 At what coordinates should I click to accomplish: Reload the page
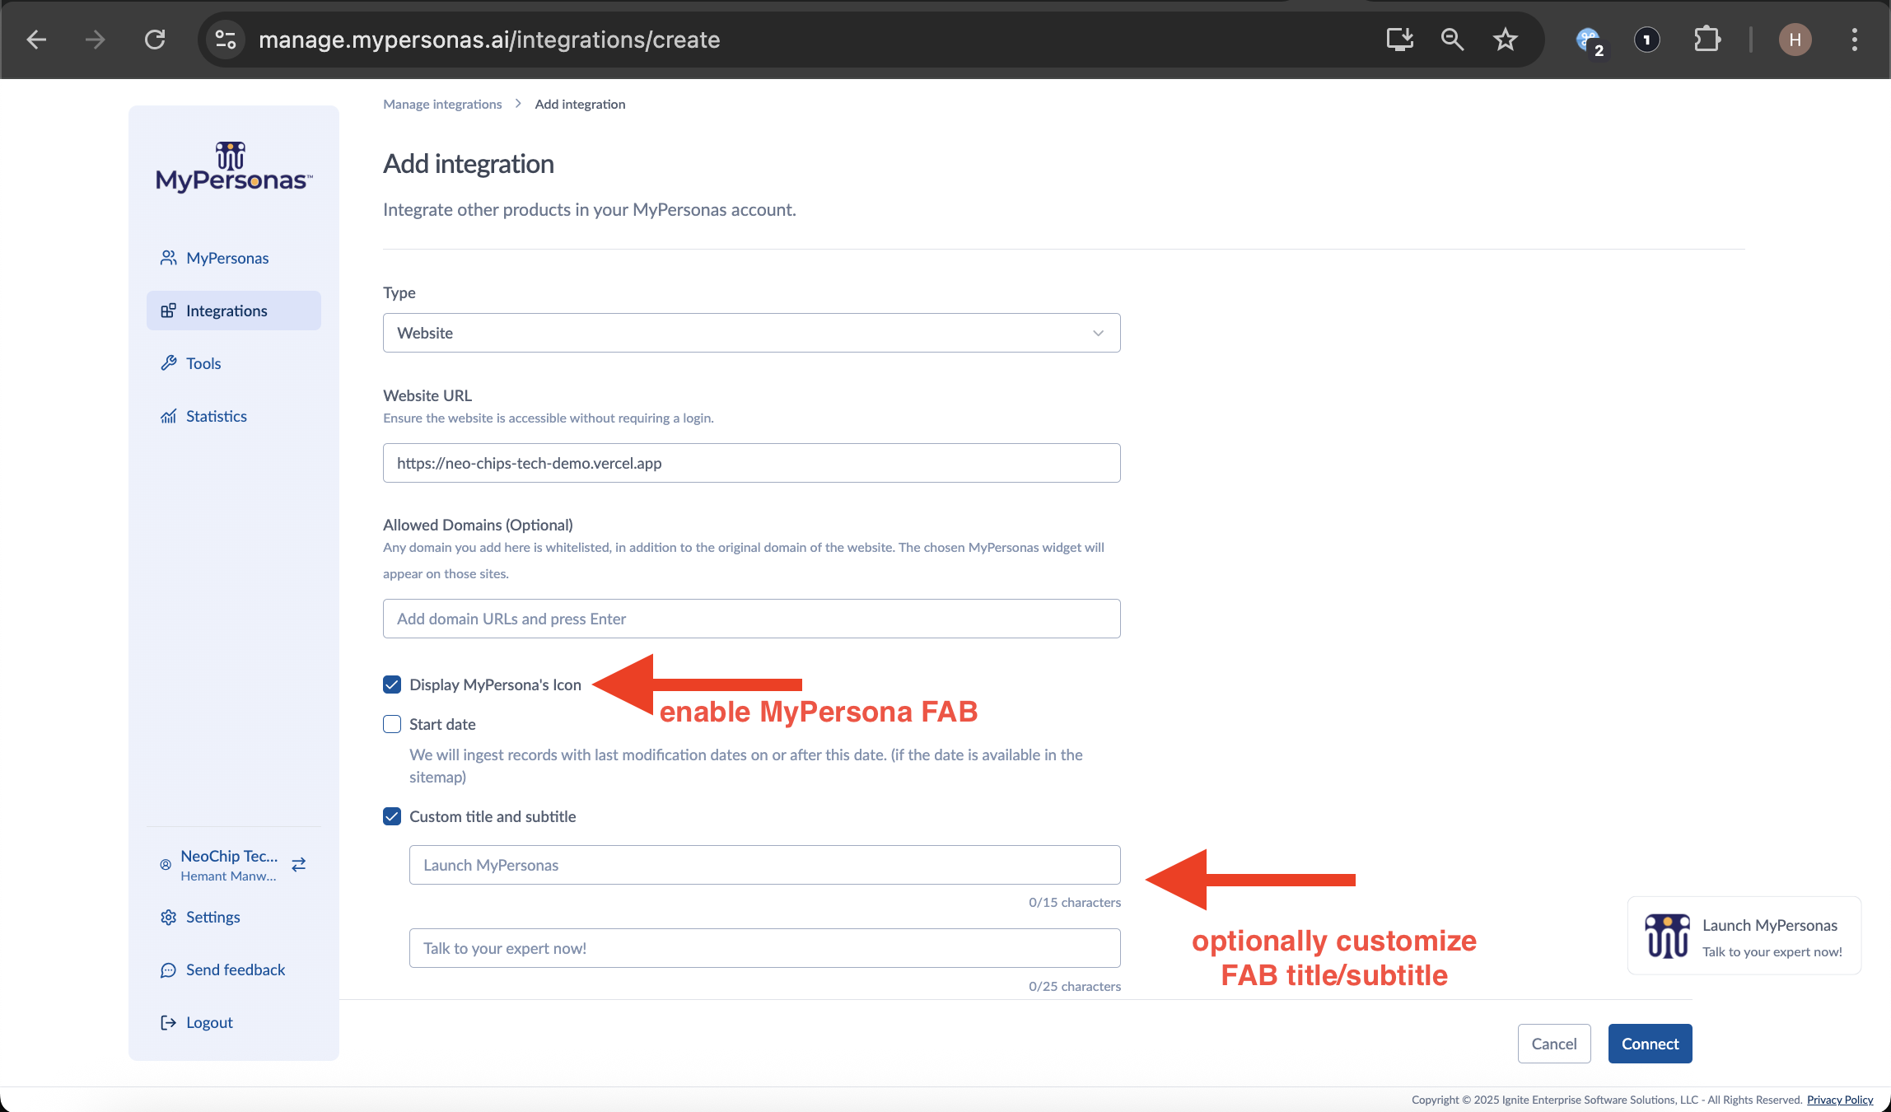[155, 40]
